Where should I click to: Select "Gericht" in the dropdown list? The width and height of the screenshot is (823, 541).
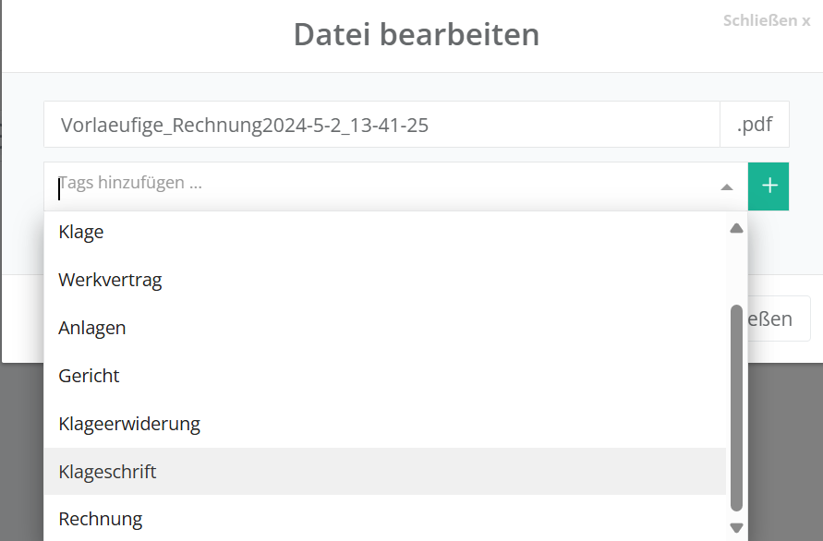pyautogui.click(x=89, y=376)
